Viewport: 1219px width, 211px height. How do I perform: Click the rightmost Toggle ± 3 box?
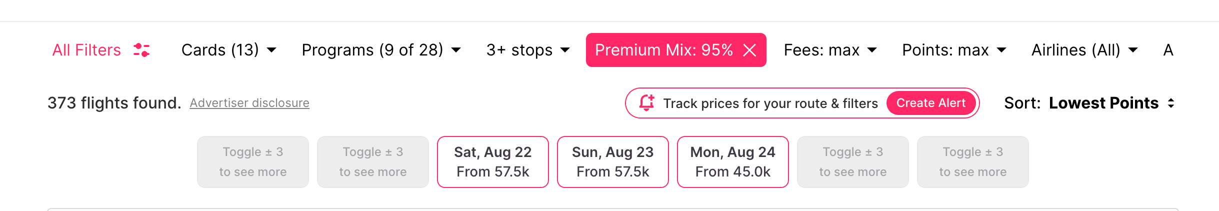972,162
